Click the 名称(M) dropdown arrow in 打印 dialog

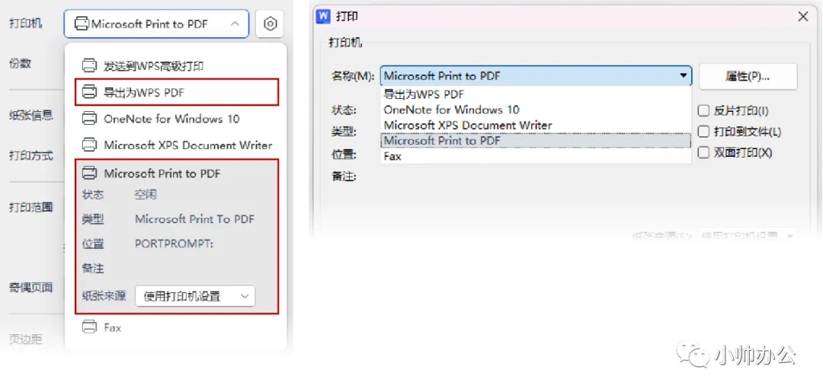(x=683, y=76)
